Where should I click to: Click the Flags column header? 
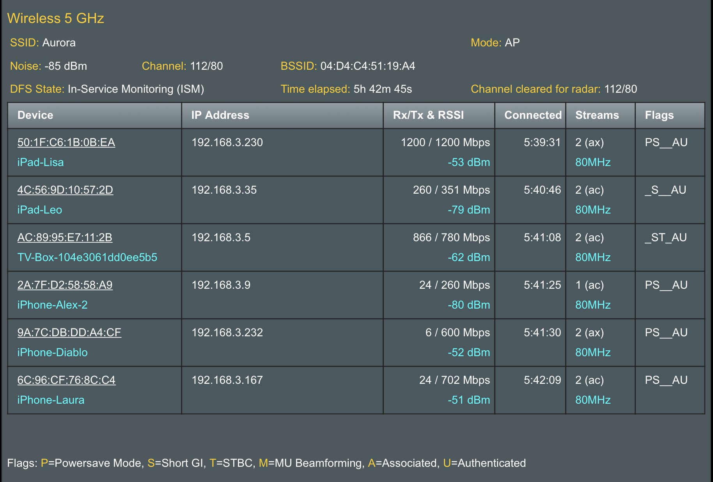[659, 115]
